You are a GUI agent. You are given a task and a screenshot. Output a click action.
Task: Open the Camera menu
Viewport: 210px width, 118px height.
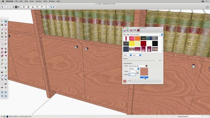38,1
